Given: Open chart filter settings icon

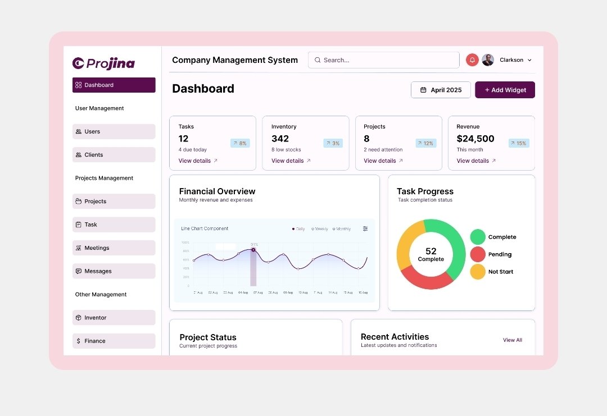Looking at the screenshot, I should 365,228.
